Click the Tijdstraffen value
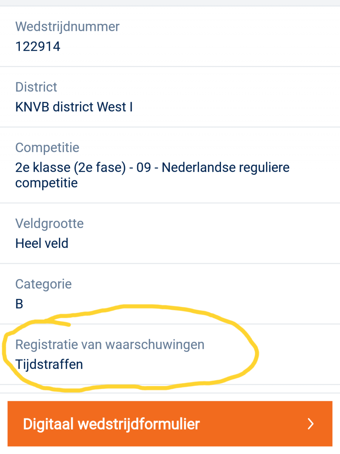Image resolution: width=340 pixels, height=454 pixels. tap(49, 364)
